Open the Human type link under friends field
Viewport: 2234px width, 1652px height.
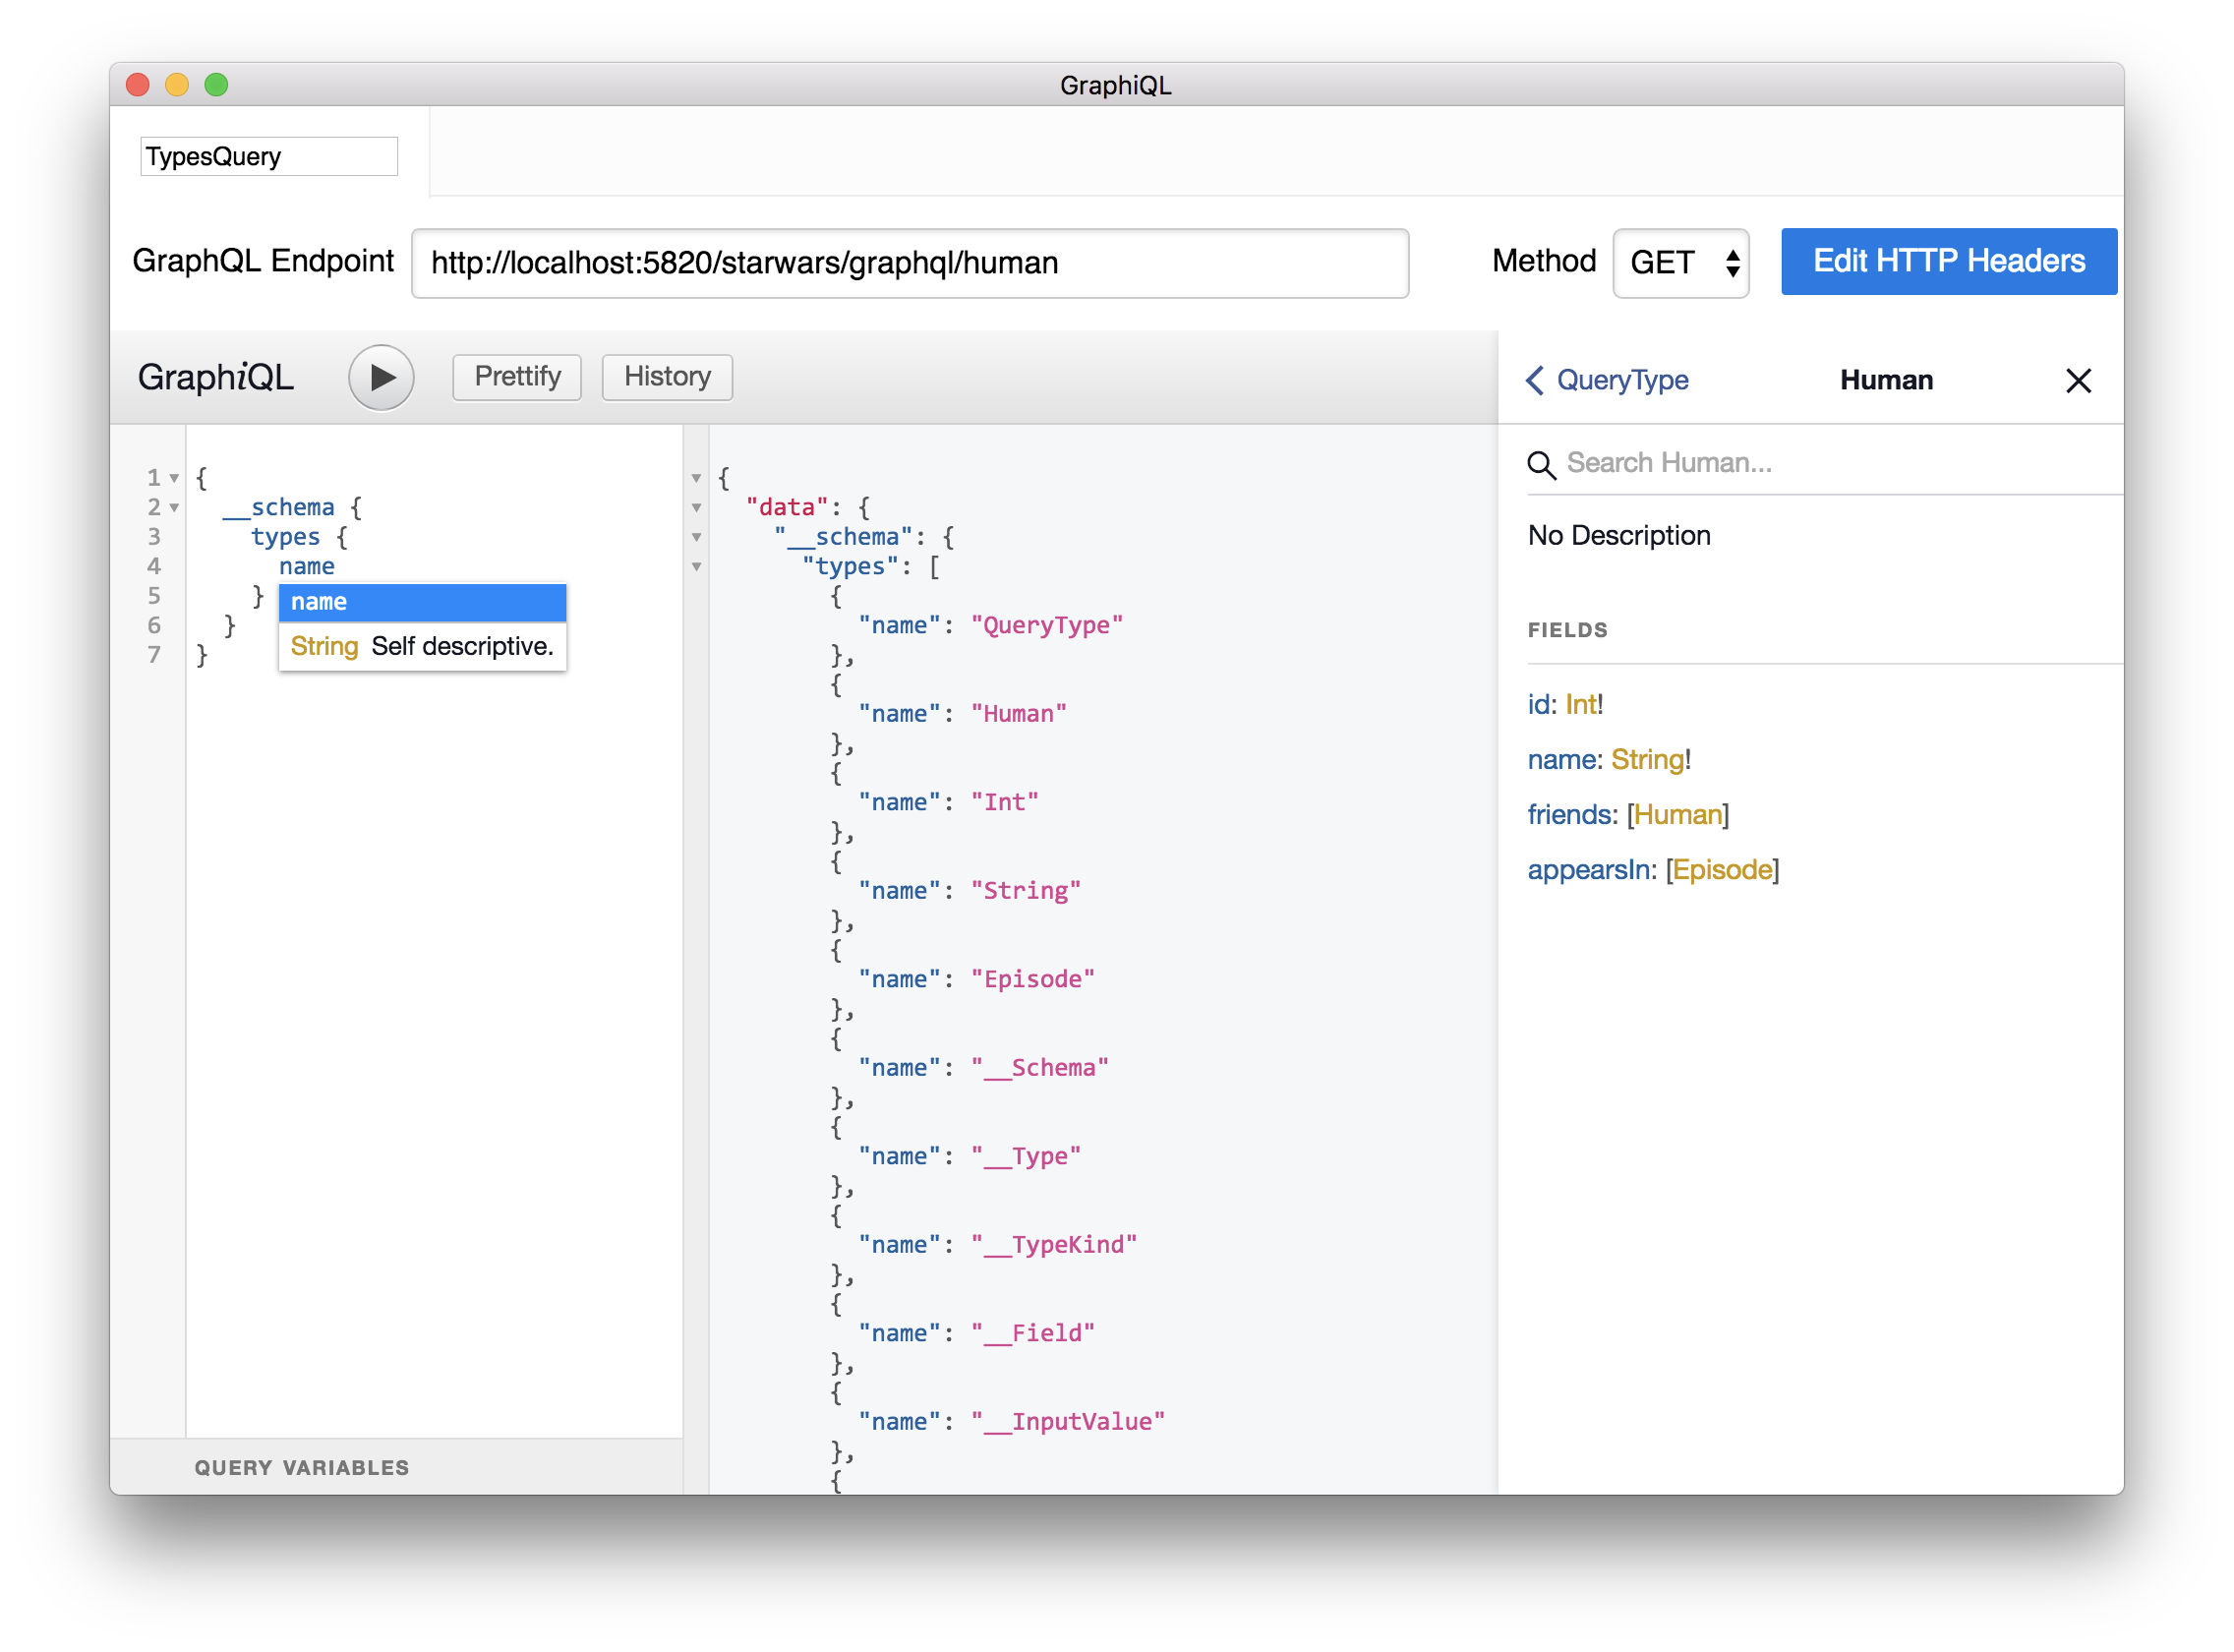[1677, 814]
